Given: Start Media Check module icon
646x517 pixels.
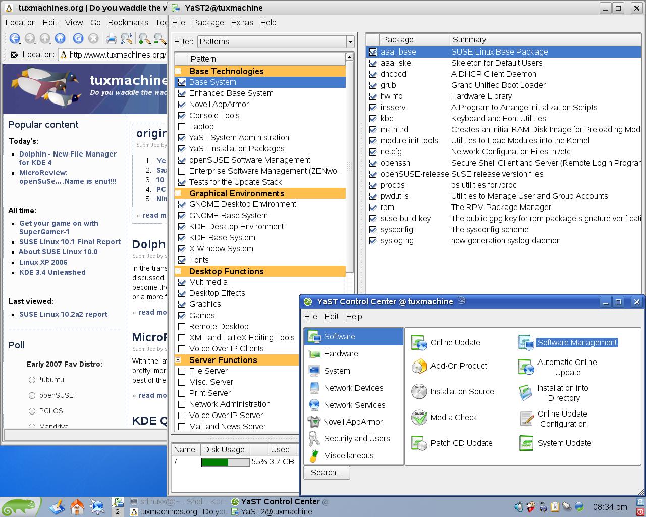Looking at the screenshot, I should click(419, 418).
